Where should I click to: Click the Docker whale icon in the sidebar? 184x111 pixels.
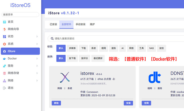(4, 59)
